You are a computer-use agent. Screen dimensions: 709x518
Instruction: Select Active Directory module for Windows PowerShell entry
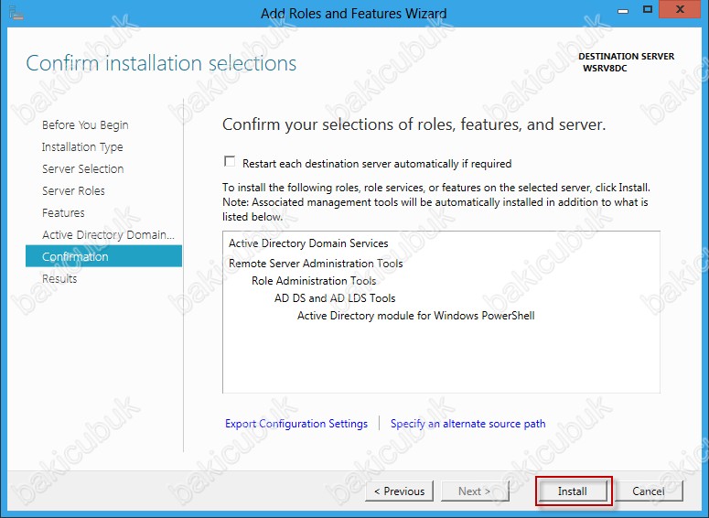416,316
